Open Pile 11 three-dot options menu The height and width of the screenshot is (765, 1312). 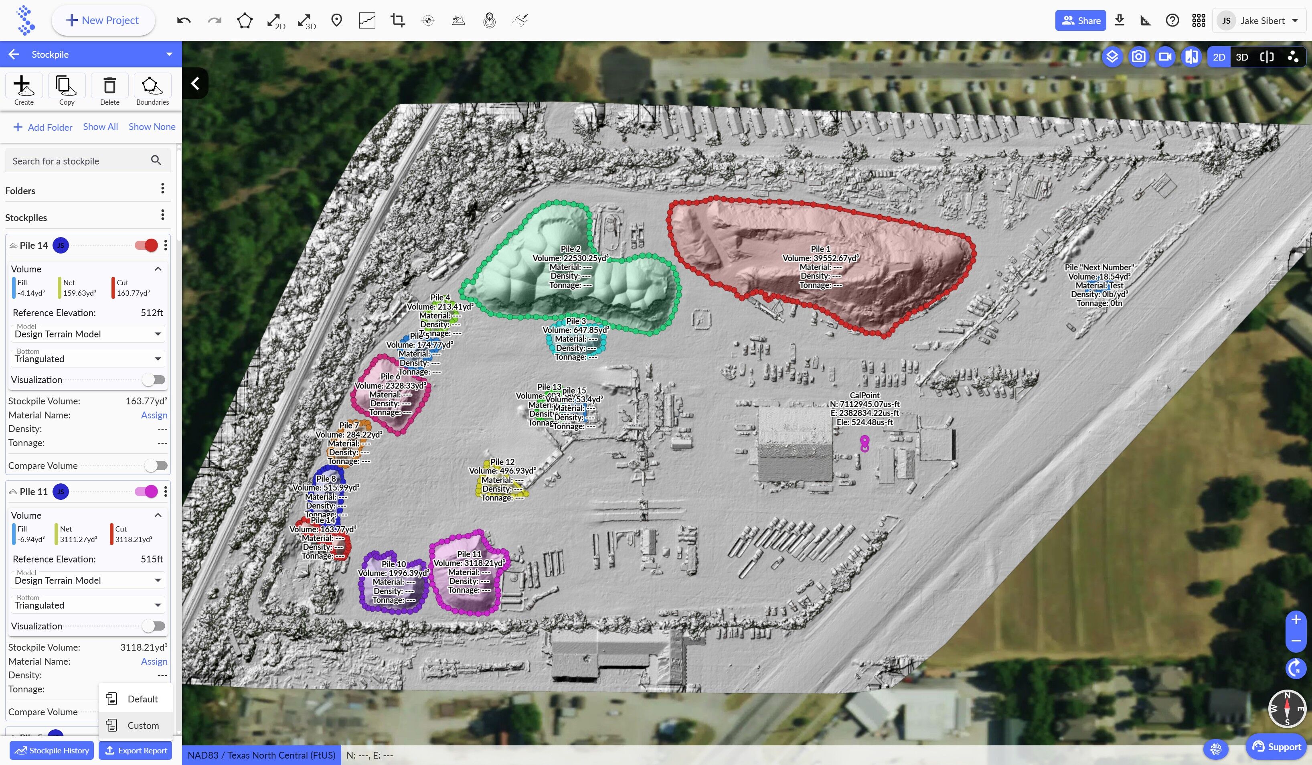coord(166,491)
